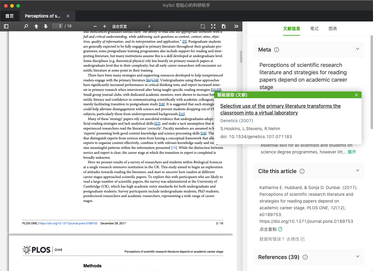Click authors 'S.Hoskins, L.Stevens, R.Nehm'
Screen dimensions: 373x271
tap(250, 129)
